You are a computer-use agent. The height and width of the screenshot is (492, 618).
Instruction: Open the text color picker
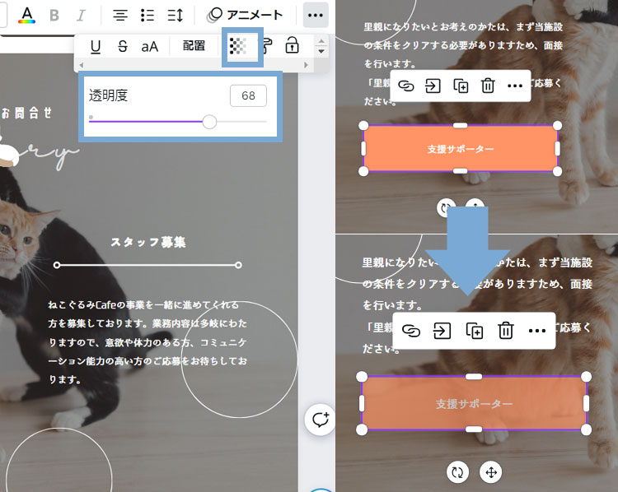[27, 15]
